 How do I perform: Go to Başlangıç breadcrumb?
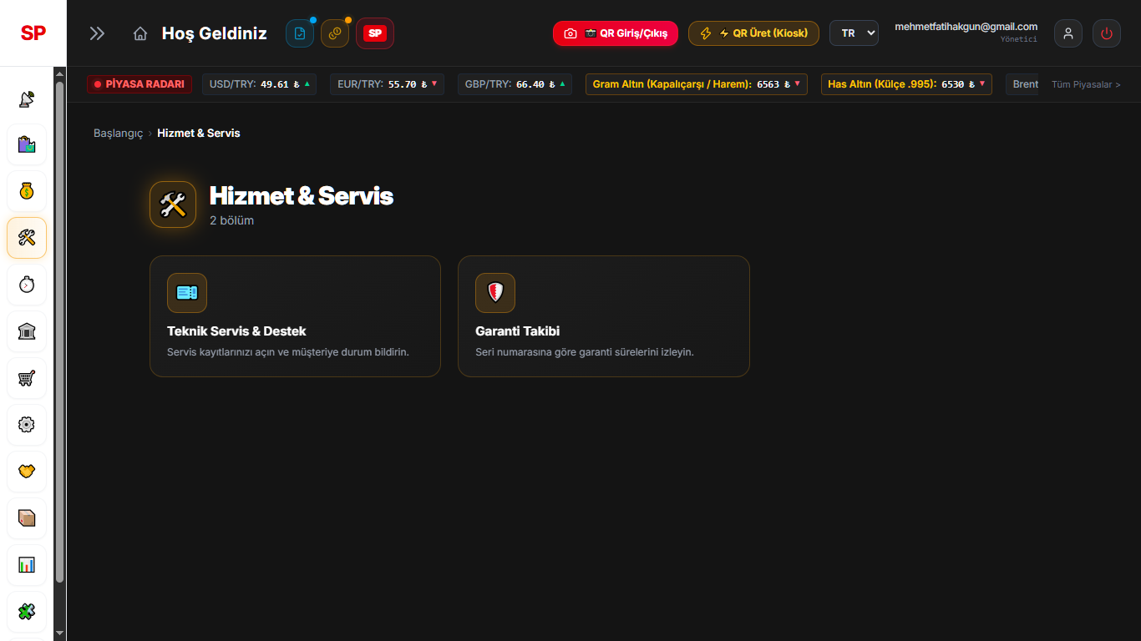click(119, 133)
